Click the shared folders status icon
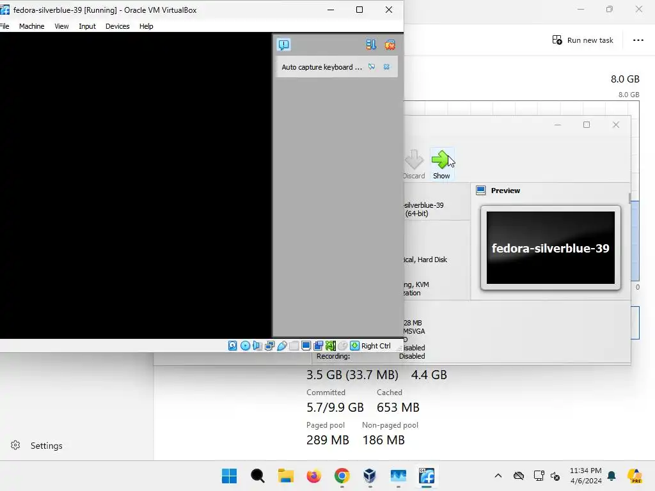 tap(294, 346)
